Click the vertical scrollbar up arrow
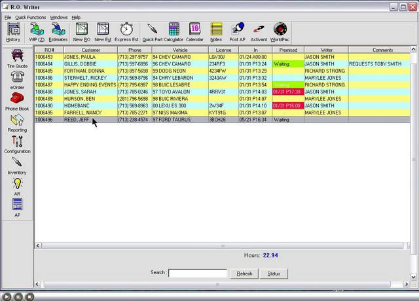419x301 pixels. pos(413,49)
